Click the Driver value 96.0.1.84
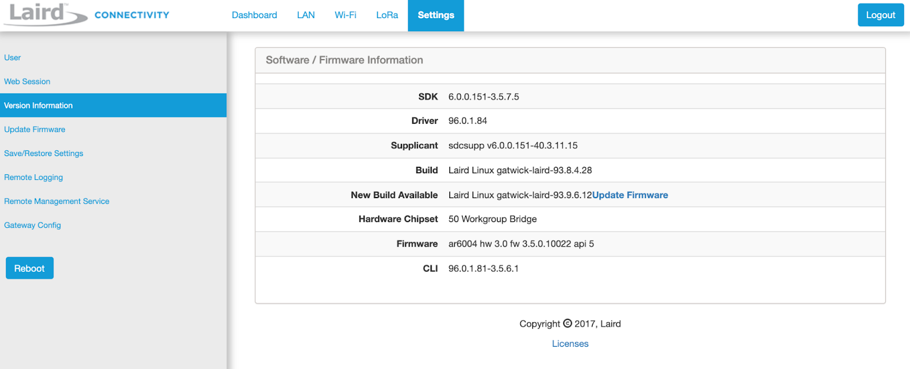 (468, 121)
